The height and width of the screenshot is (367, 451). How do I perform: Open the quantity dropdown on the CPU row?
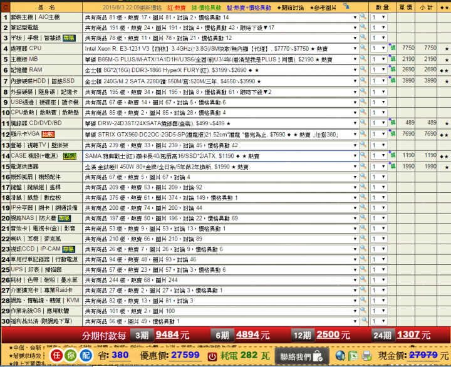(x=378, y=48)
